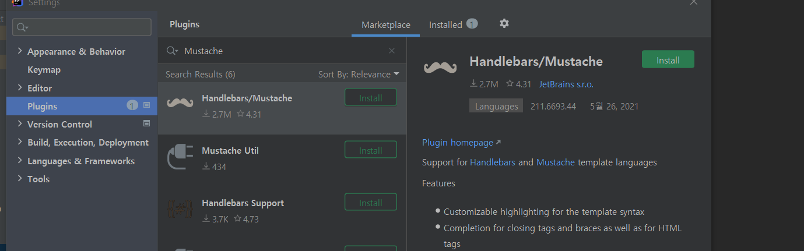Expand Languages & Frameworks node

point(20,161)
